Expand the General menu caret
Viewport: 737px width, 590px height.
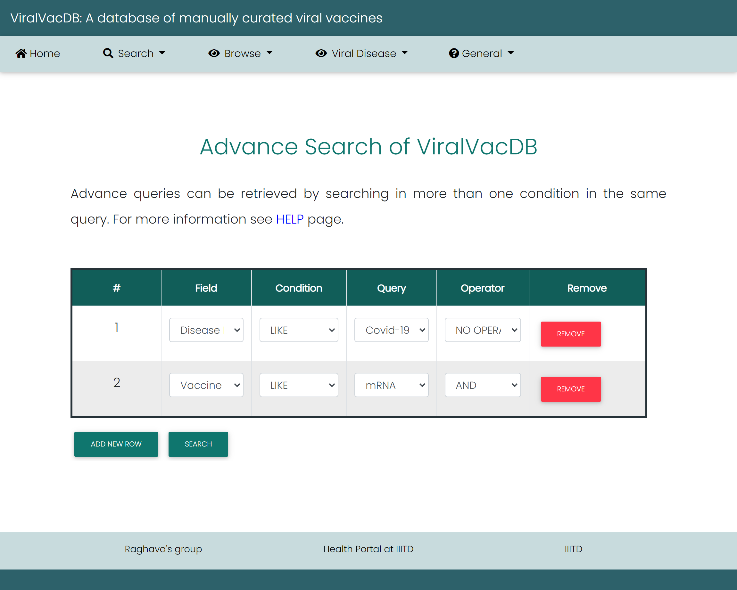[511, 53]
